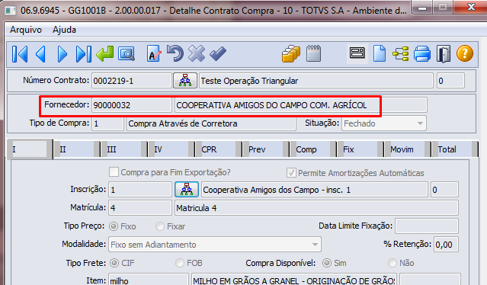
Task: Switch to the Total tab
Action: click(455, 149)
